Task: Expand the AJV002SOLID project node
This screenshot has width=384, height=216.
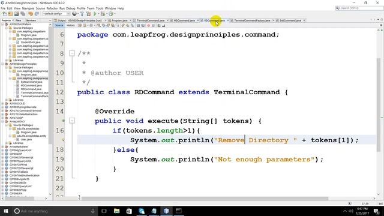Action: click(x=2, y=104)
